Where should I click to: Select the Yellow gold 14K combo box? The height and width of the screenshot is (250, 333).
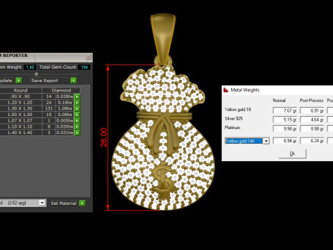(247, 141)
